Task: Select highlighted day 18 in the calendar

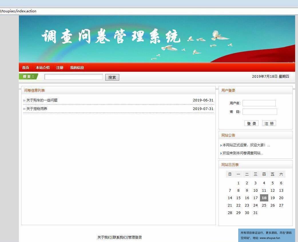Action: point(264,198)
